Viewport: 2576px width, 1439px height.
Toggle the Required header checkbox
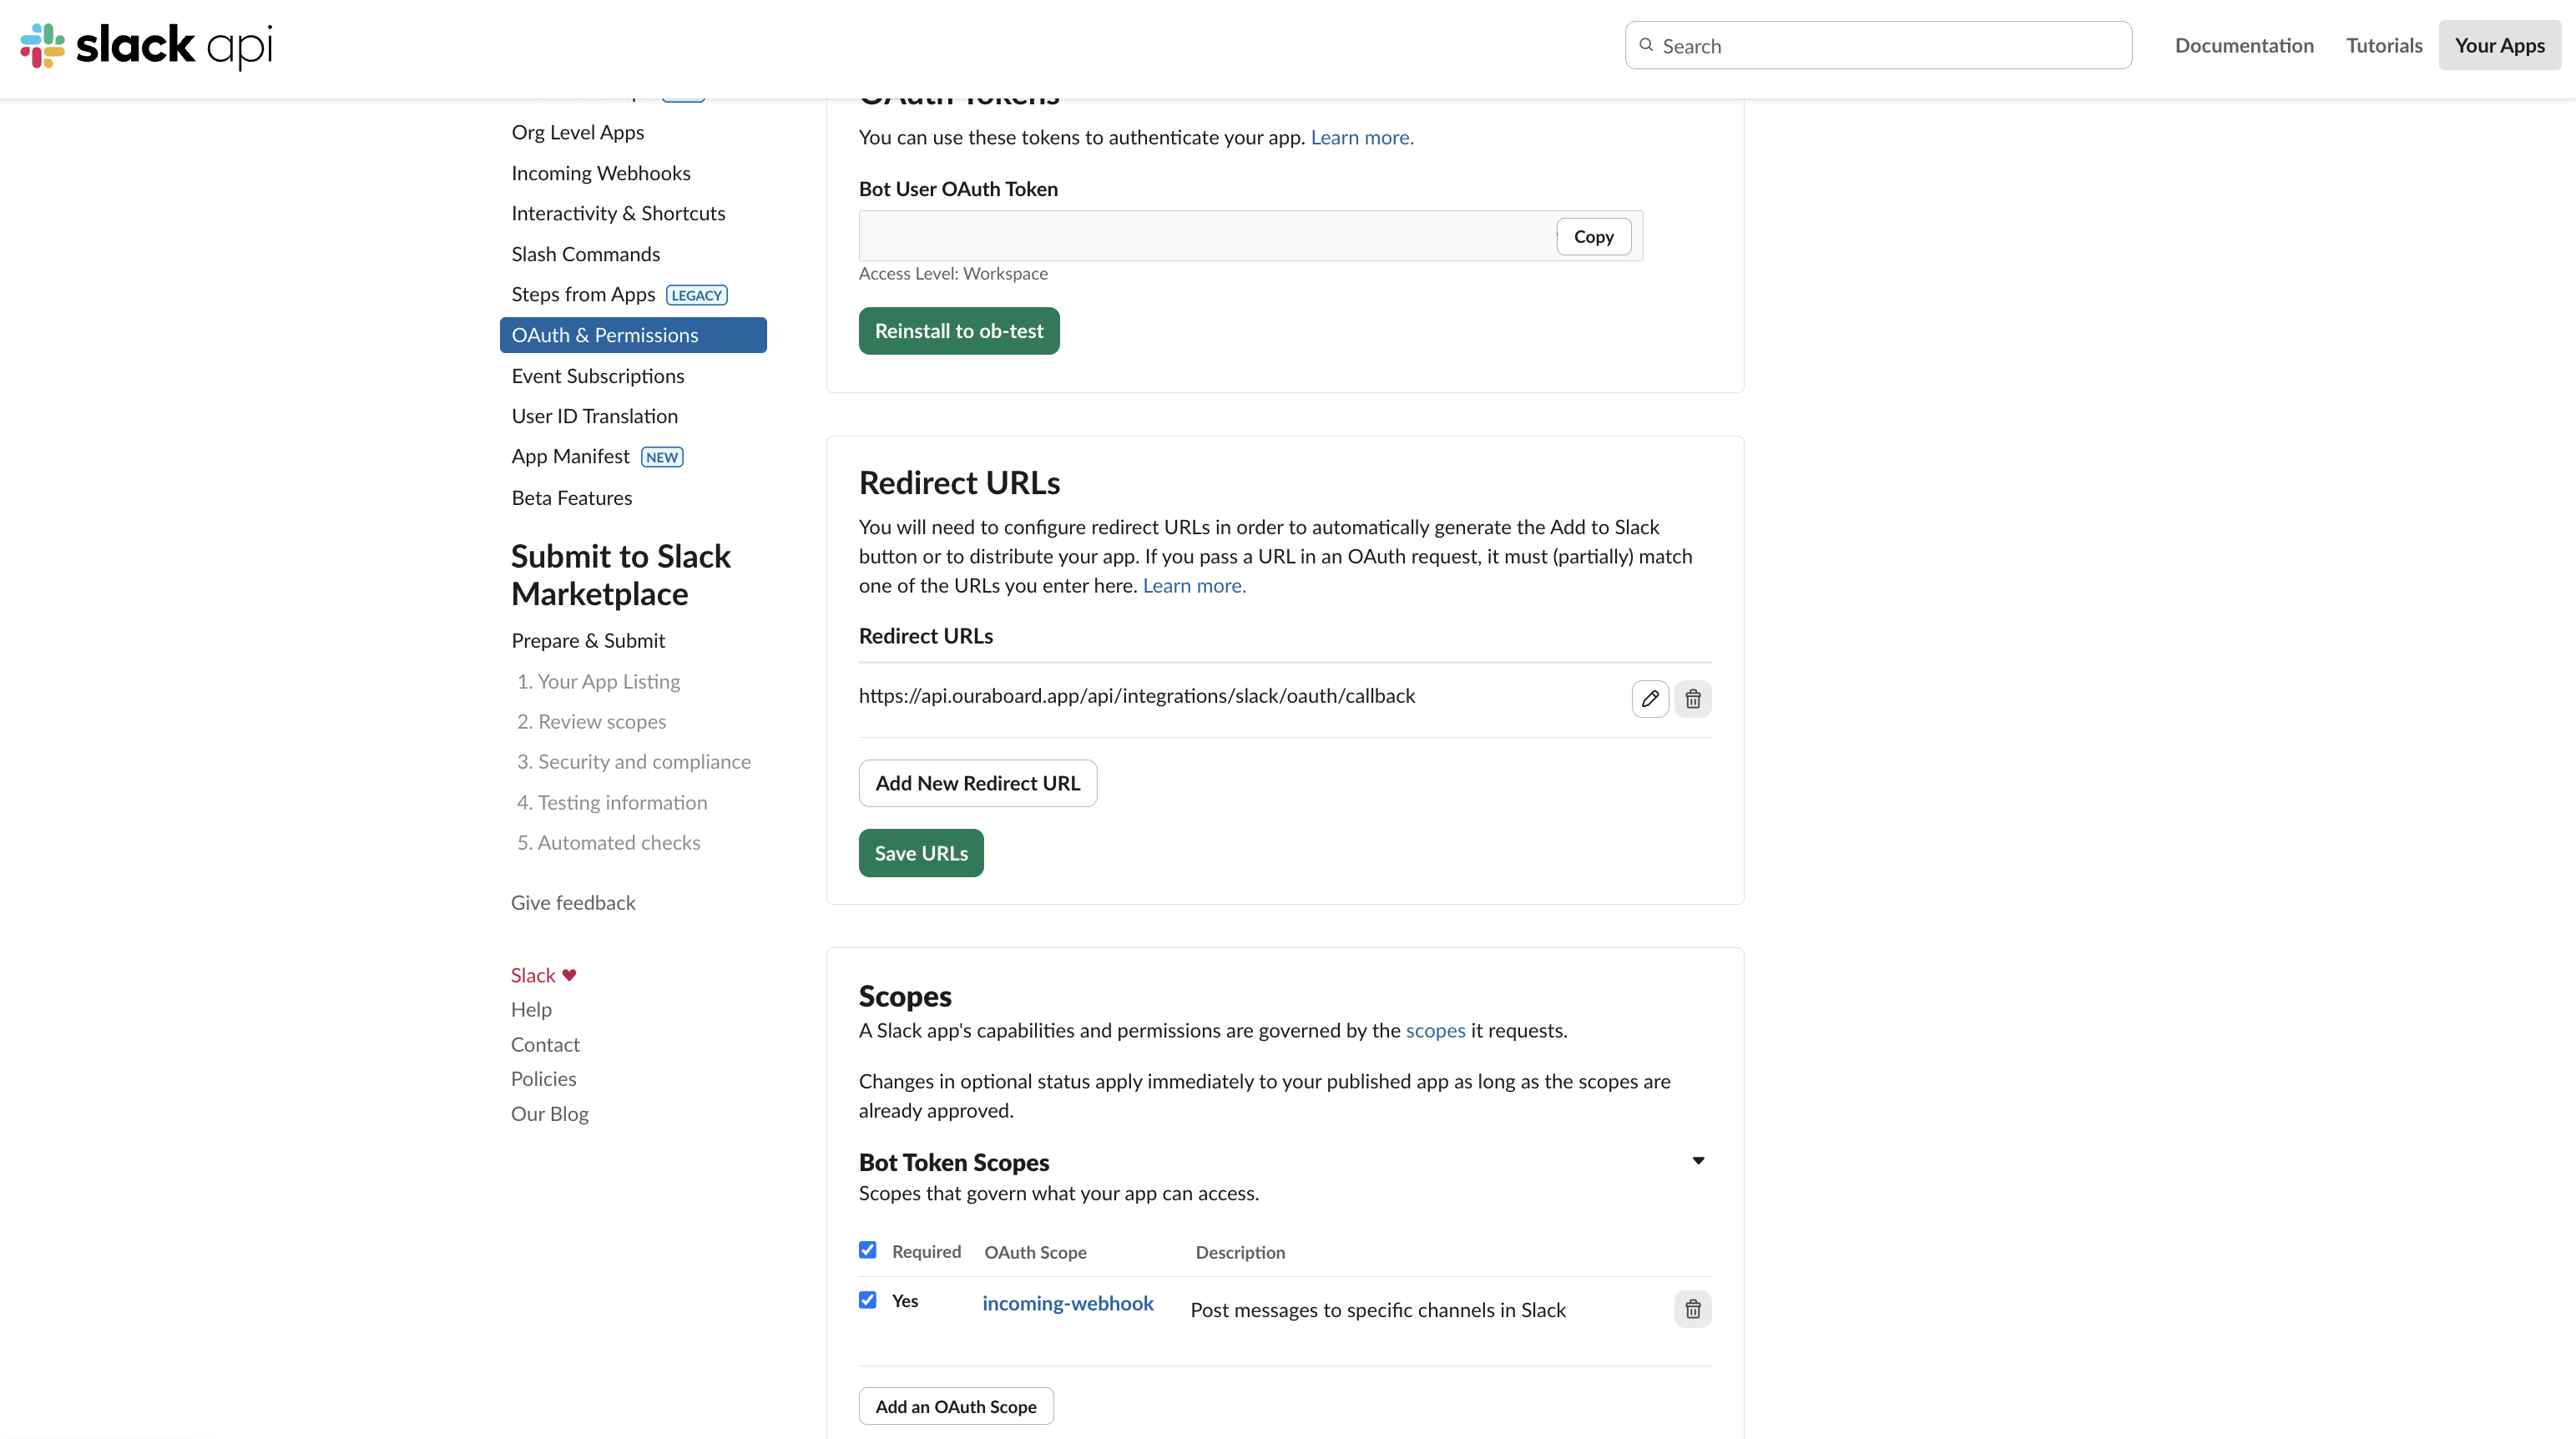pyautogui.click(x=867, y=1250)
